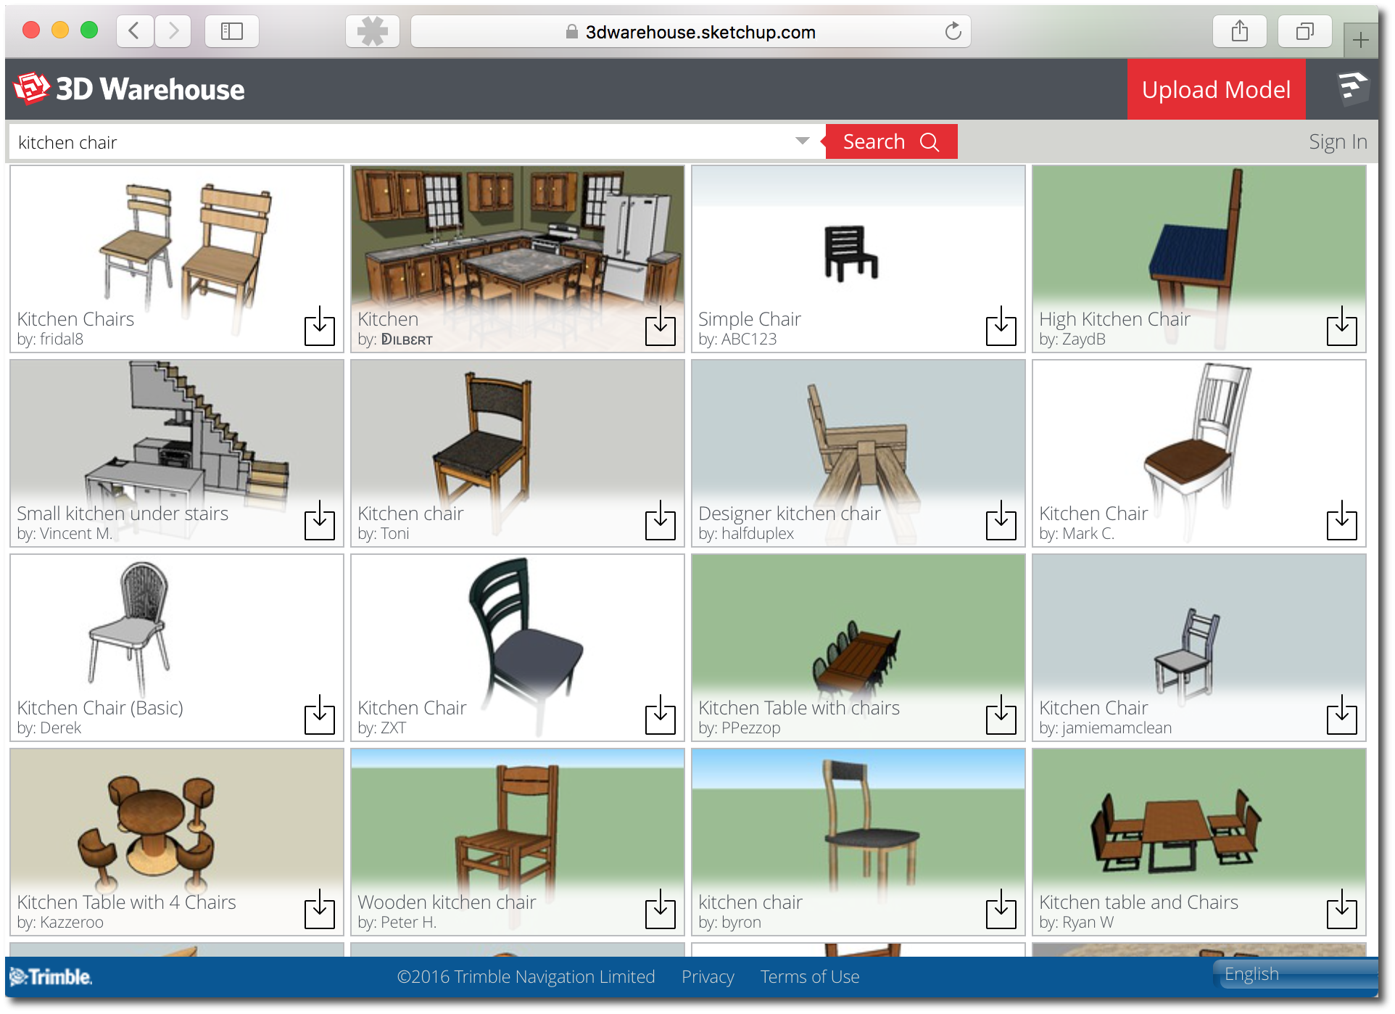Image resolution: width=1395 pixels, height=1014 pixels.
Task: Download Kitchen Chair model by Mark C.
Action: (x=1341, y=521)
